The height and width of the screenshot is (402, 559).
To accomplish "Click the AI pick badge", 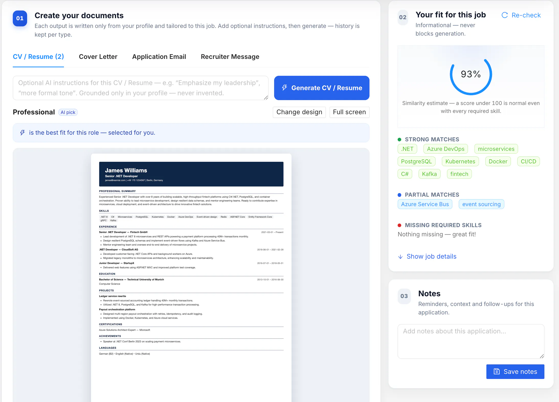I will (x=68, y=112).
